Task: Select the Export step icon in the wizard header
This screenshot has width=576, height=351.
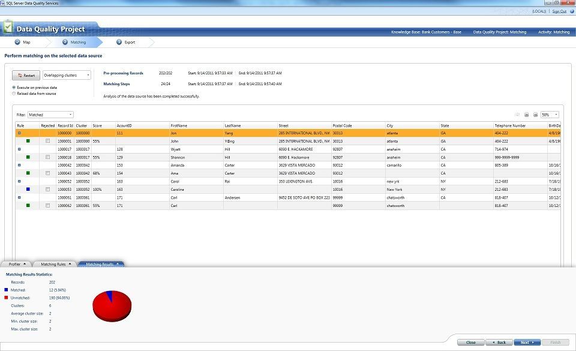Action: [x=118, y=42]
